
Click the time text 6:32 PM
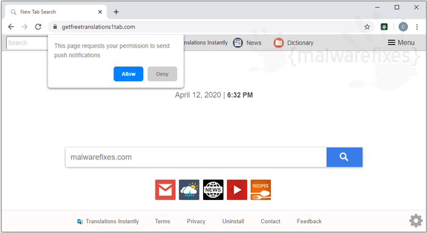(x=240, y=95)
